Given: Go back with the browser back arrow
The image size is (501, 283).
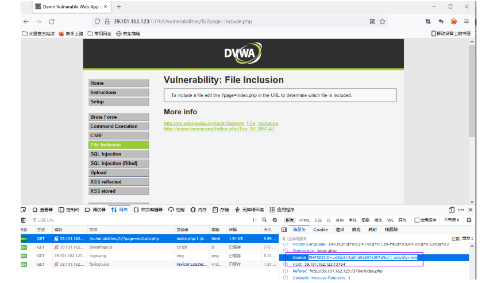Looking at the screenshot, I should click(x=26, y=21).
